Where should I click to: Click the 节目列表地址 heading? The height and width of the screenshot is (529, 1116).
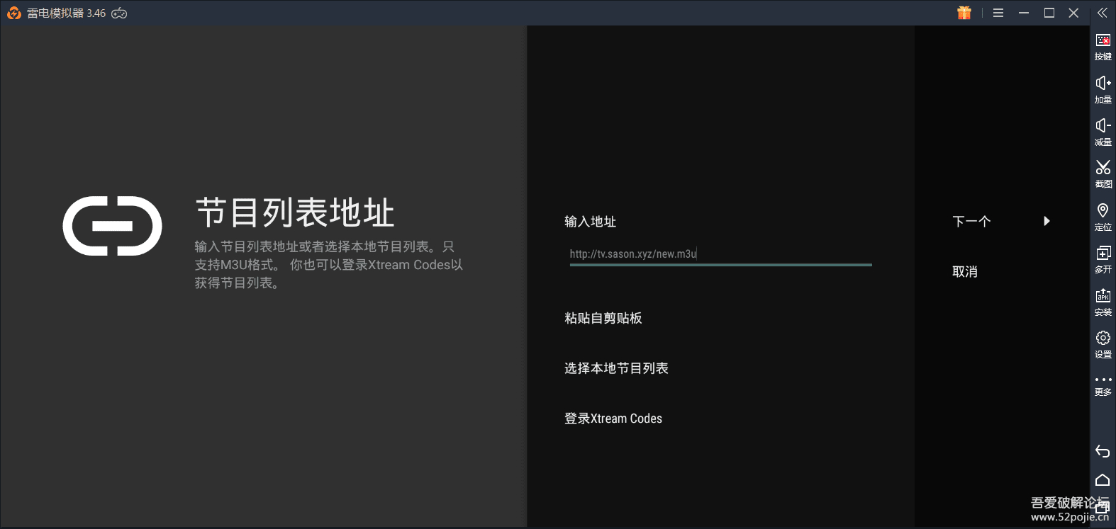pos(295,212)
